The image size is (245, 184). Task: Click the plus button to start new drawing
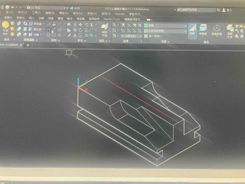28,45
